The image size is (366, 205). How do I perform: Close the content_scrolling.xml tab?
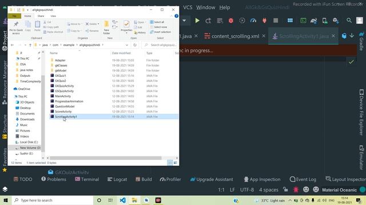(x=264, y=36)
